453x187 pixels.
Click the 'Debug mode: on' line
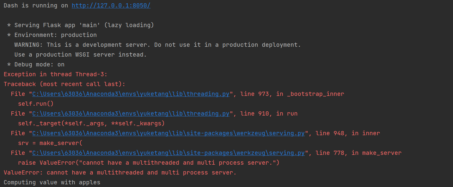coord(36,65)
